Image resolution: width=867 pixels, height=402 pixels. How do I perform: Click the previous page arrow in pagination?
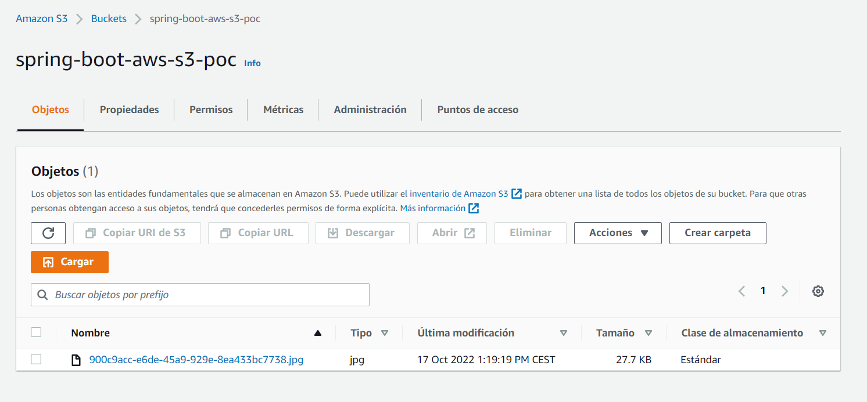tap(741, 291)
